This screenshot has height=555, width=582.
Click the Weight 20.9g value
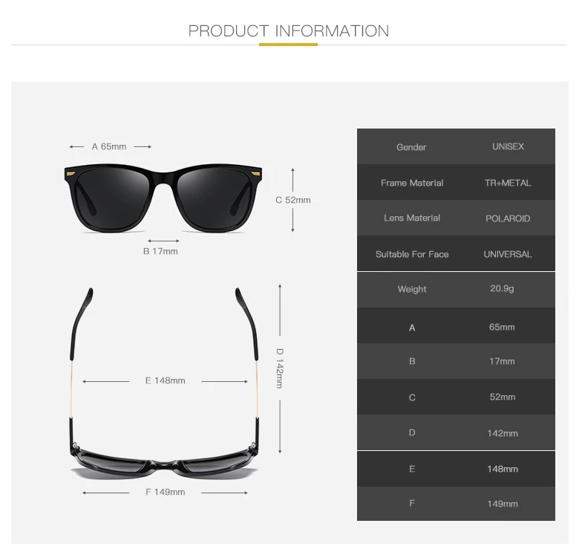click(x=502, y=288)
